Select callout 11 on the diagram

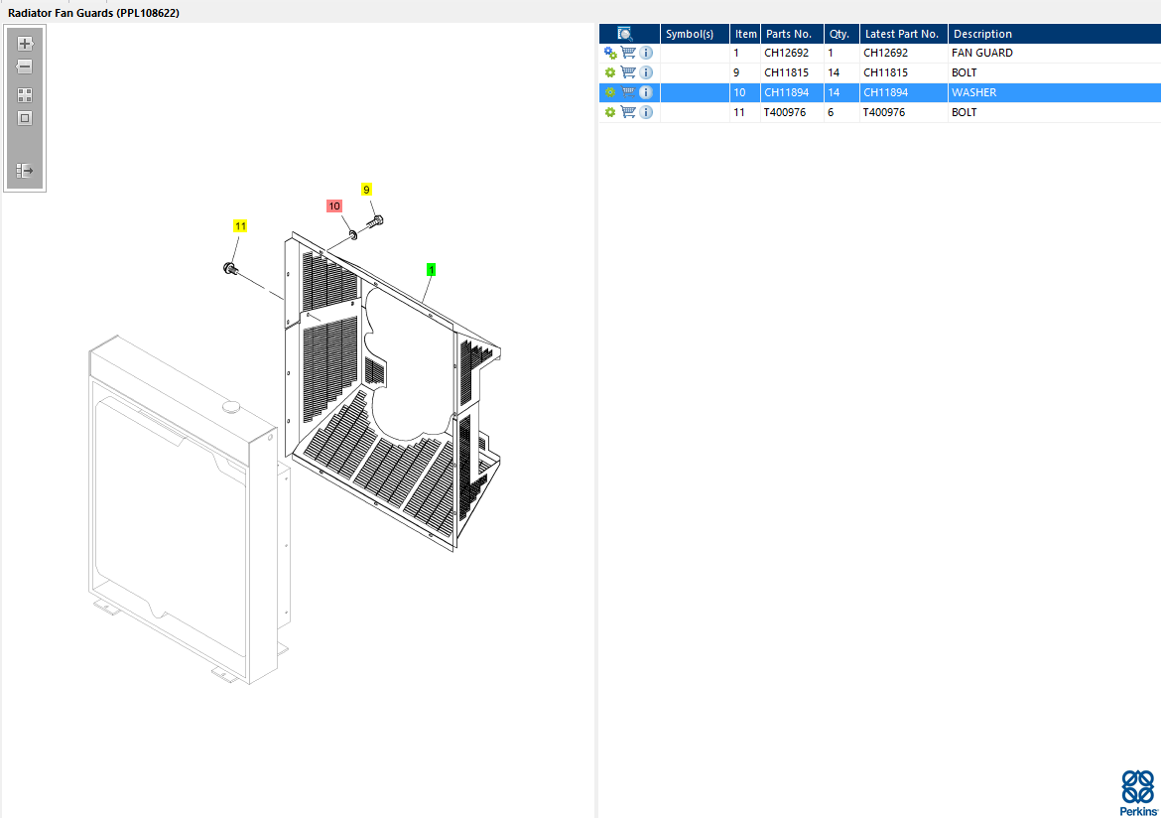pos(240,226)
